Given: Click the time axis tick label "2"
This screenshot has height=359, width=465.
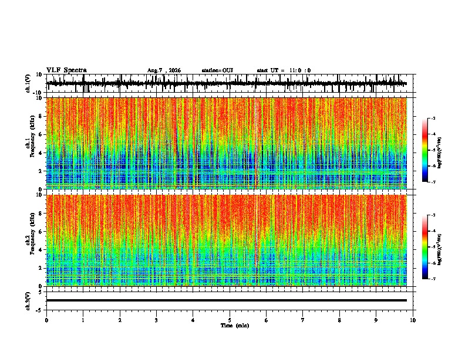Looking at the screenshot, I should [x=120, y=320].
